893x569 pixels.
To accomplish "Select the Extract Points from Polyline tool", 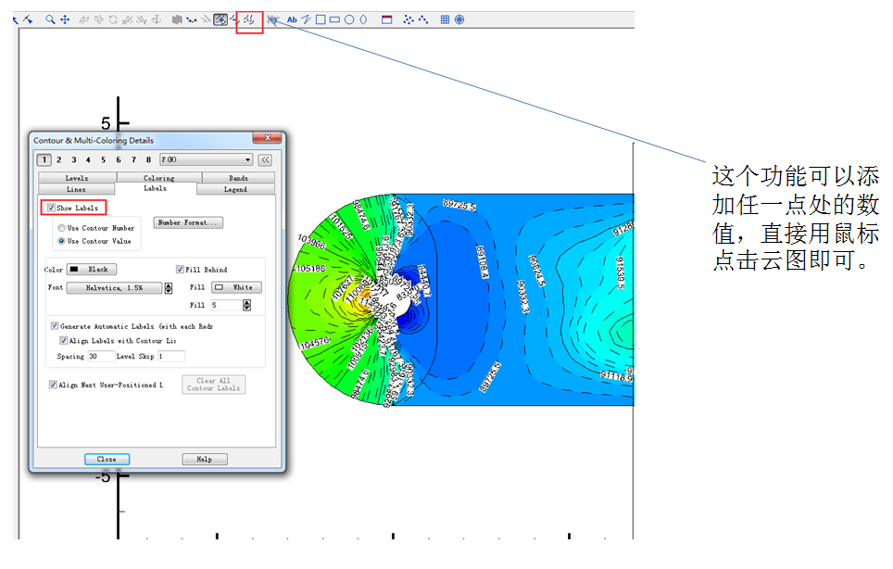I will coord(423,19).
